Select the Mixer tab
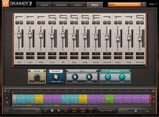This screenshot has width=159, height=117. pyautogui.click(x=95, y=5)
